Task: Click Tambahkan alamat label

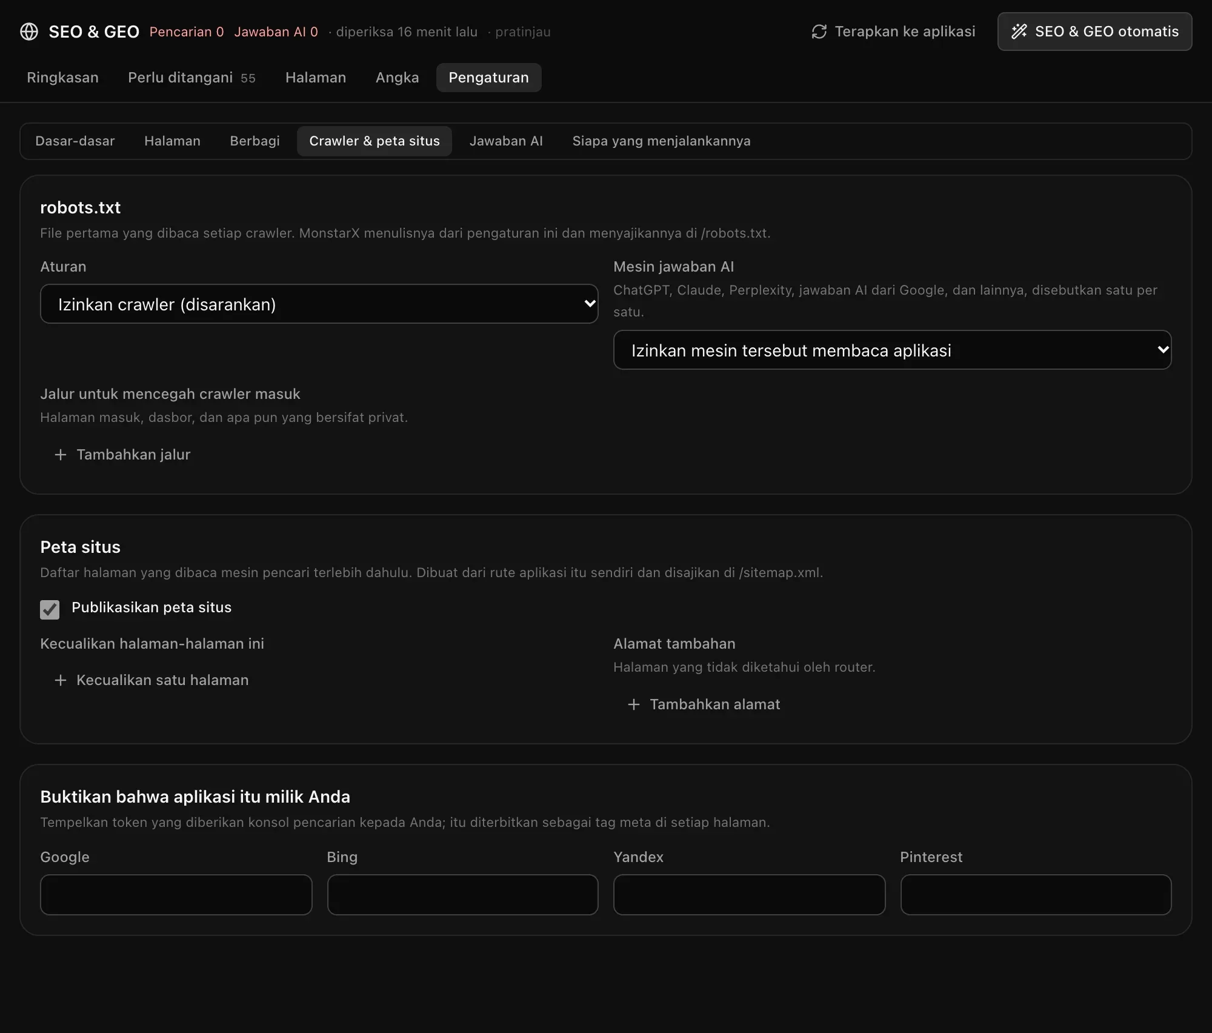Action: point(715,704)
